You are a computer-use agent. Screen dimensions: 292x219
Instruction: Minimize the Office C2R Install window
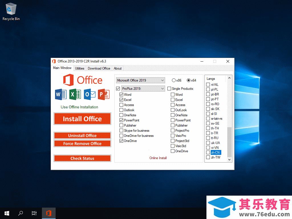202,61
